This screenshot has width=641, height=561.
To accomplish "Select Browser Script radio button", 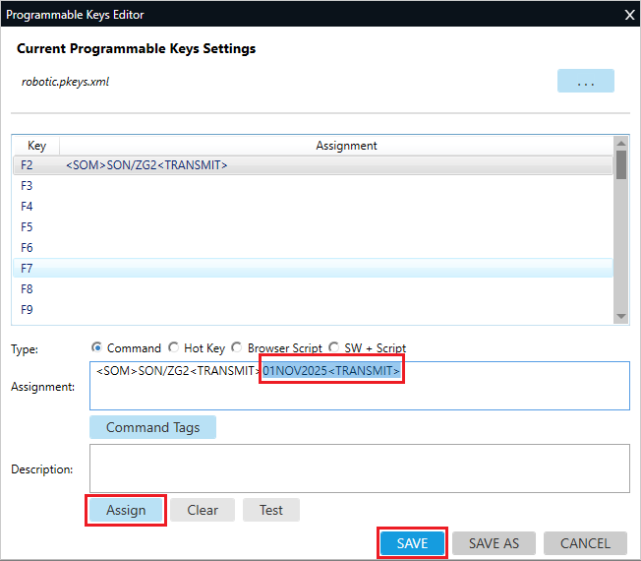I will [237, 347].
